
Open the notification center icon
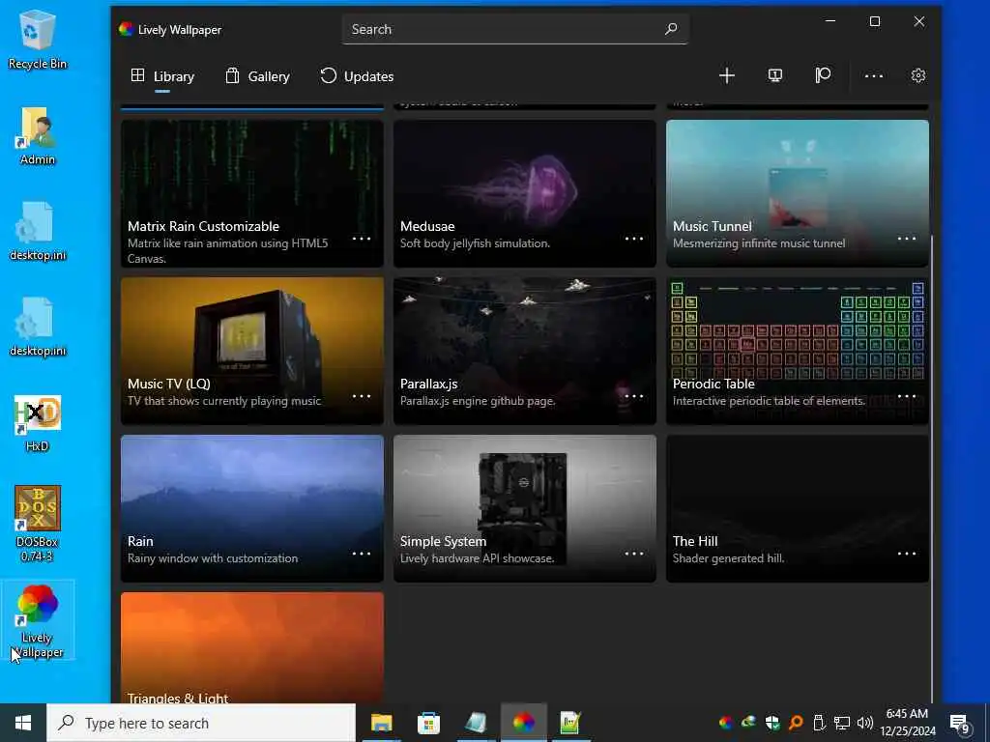[x=960, y=723]
